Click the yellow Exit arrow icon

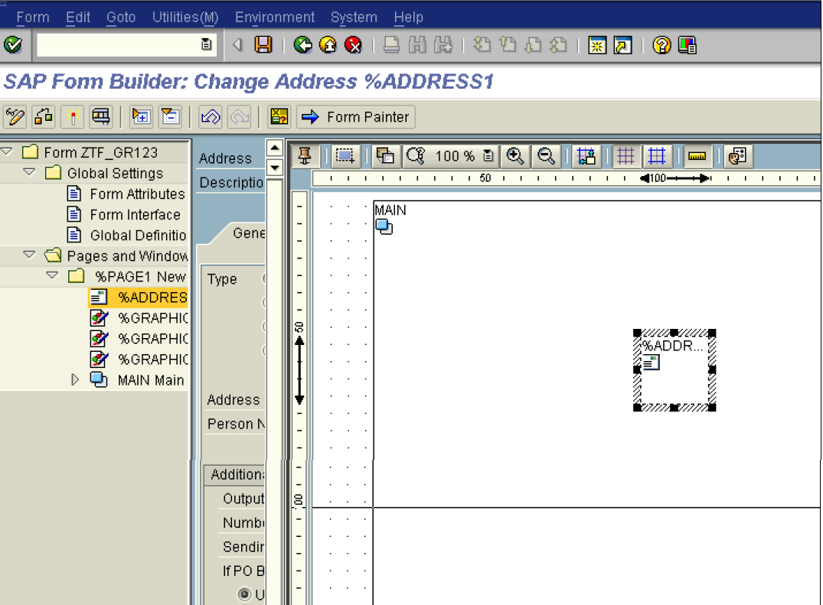tap(328, 45)
